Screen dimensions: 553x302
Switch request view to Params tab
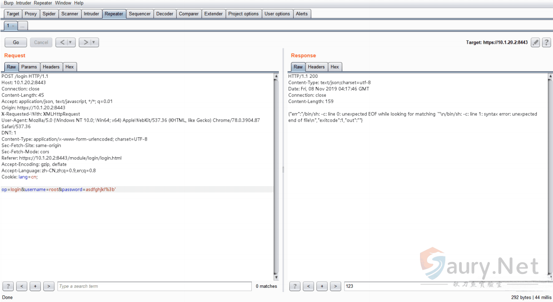point(29,67)
